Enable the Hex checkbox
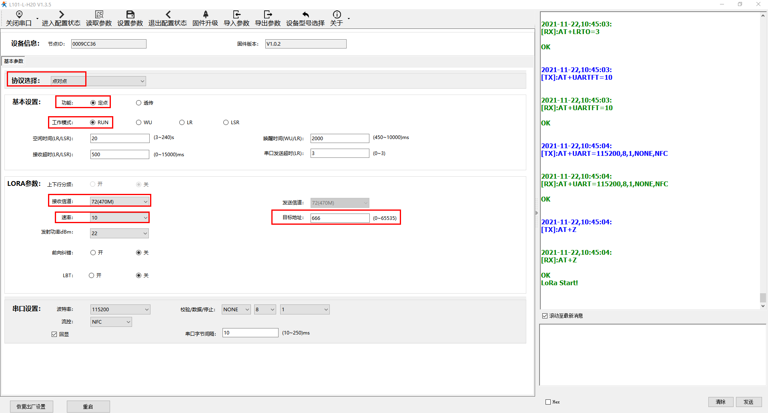The width and height of the screenshot is (768, 413). coord(548,402)
